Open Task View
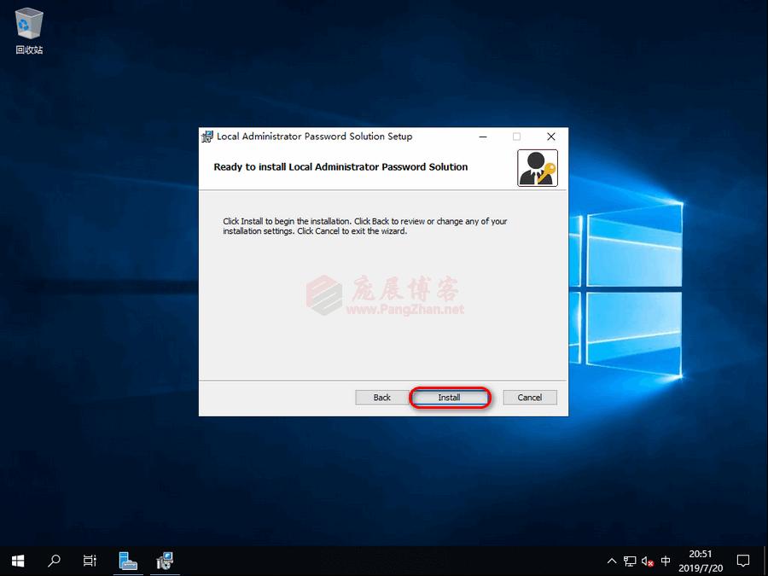 [x=89, y=561]
